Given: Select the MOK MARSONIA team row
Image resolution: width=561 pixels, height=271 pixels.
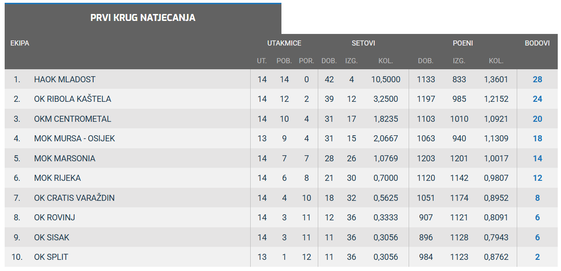Looking at the screenshot, I should click(64, 159).
